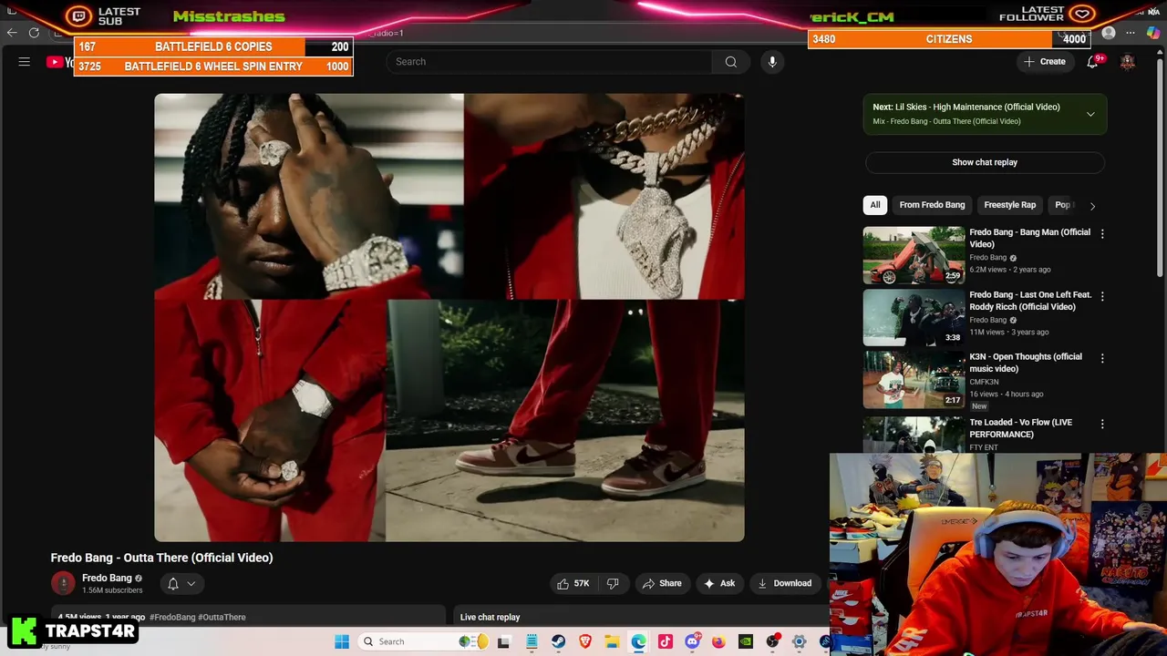This screenshot has width=1167, height=656.
Task: Click the Ask button
Action: (718, 583)
